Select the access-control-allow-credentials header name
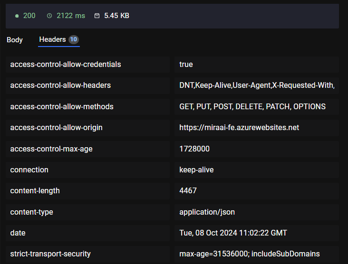The height and width of the screenshot is (264, 348). pyautogui.click(x=66, y=64)
